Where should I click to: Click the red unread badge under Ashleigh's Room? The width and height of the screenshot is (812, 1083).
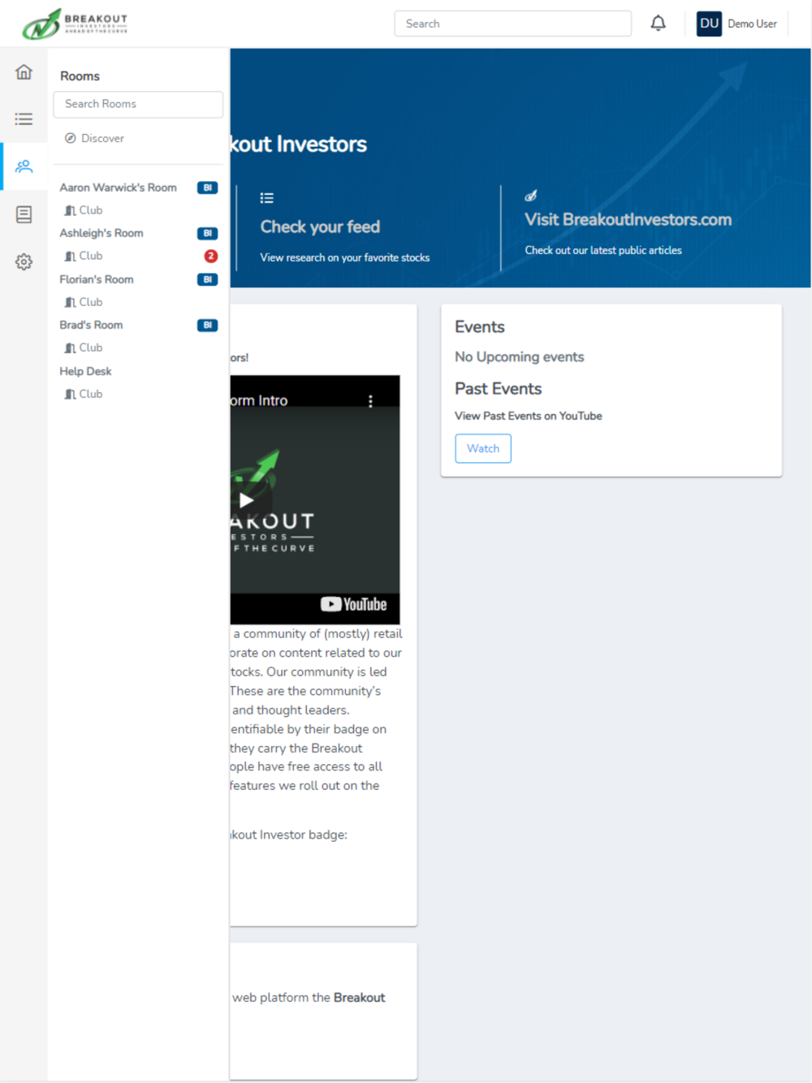coord(211,256)
